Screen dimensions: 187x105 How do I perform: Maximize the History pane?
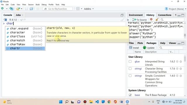(x=183, y=15)
